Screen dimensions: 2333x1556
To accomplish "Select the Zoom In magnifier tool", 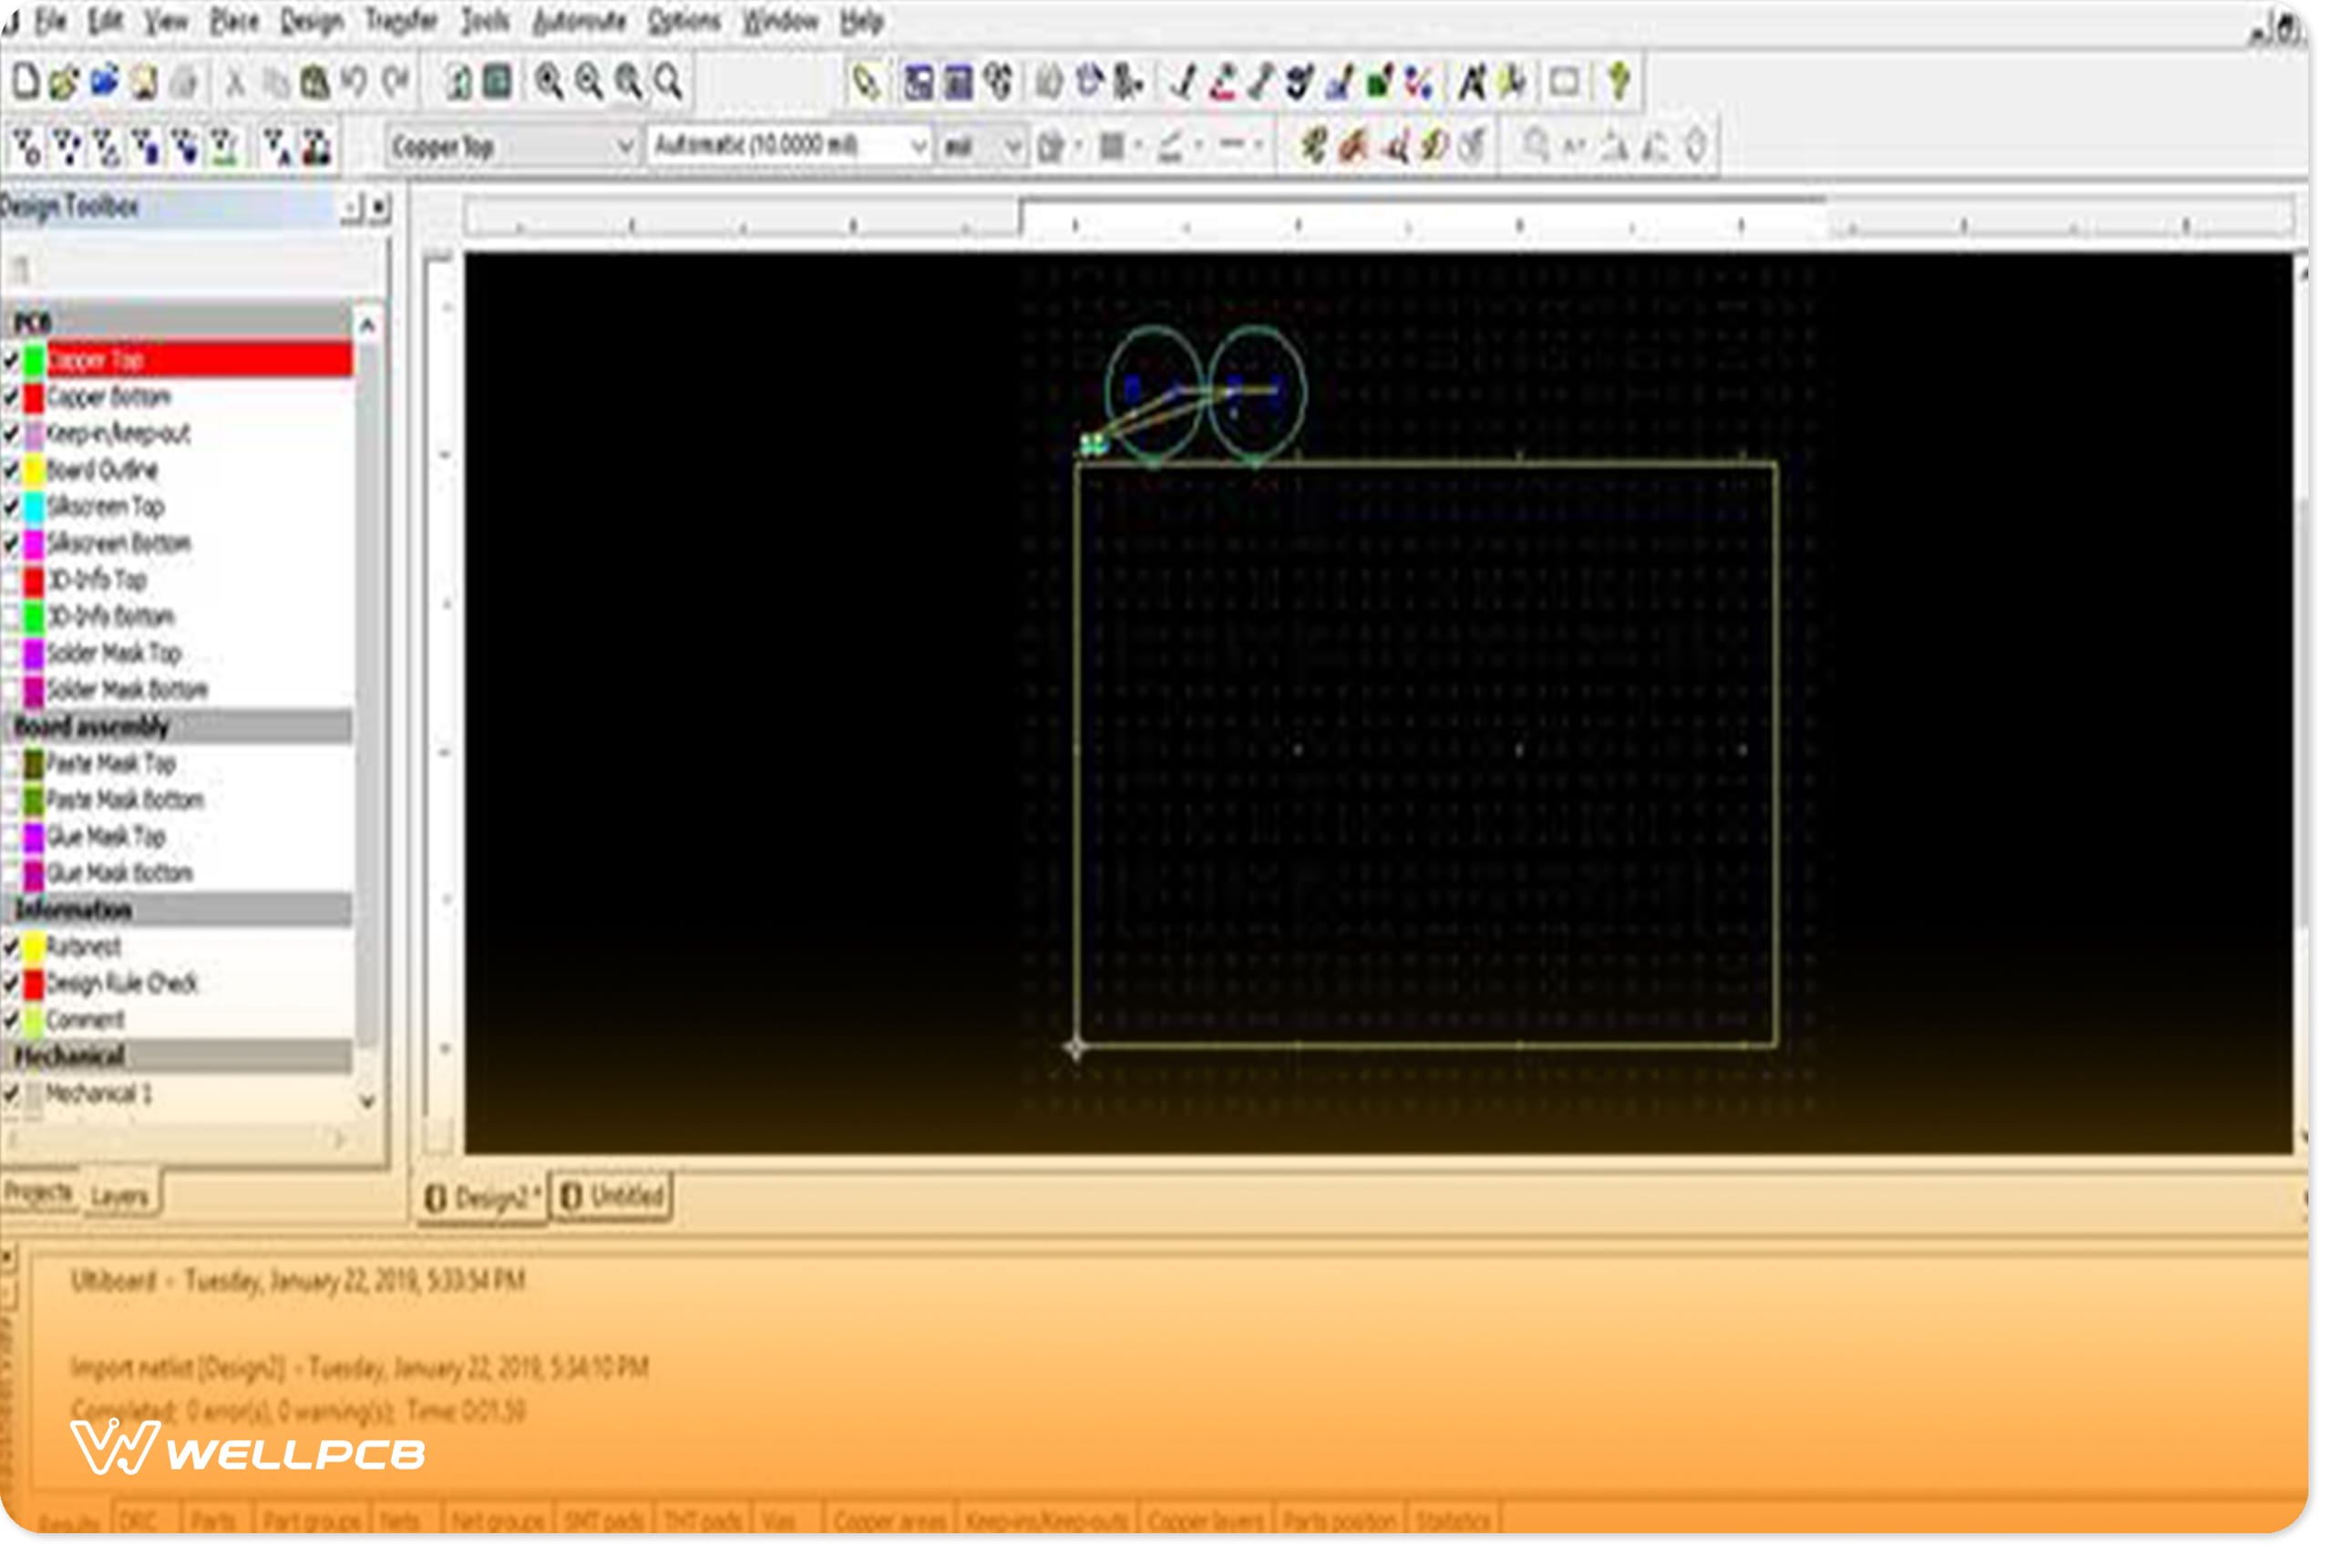I will tap(549, 85).
